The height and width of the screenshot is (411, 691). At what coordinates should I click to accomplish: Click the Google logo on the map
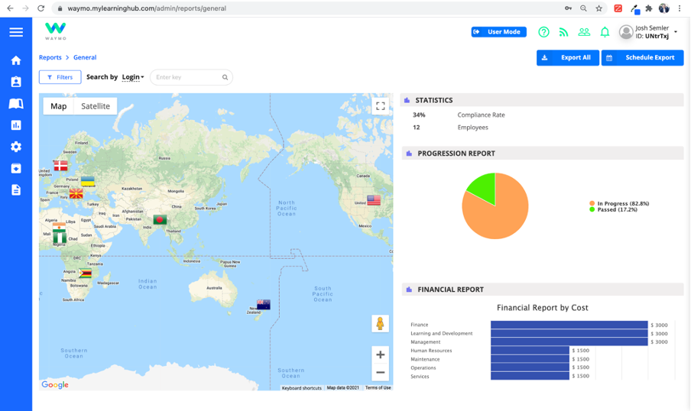tap(55, 384)
